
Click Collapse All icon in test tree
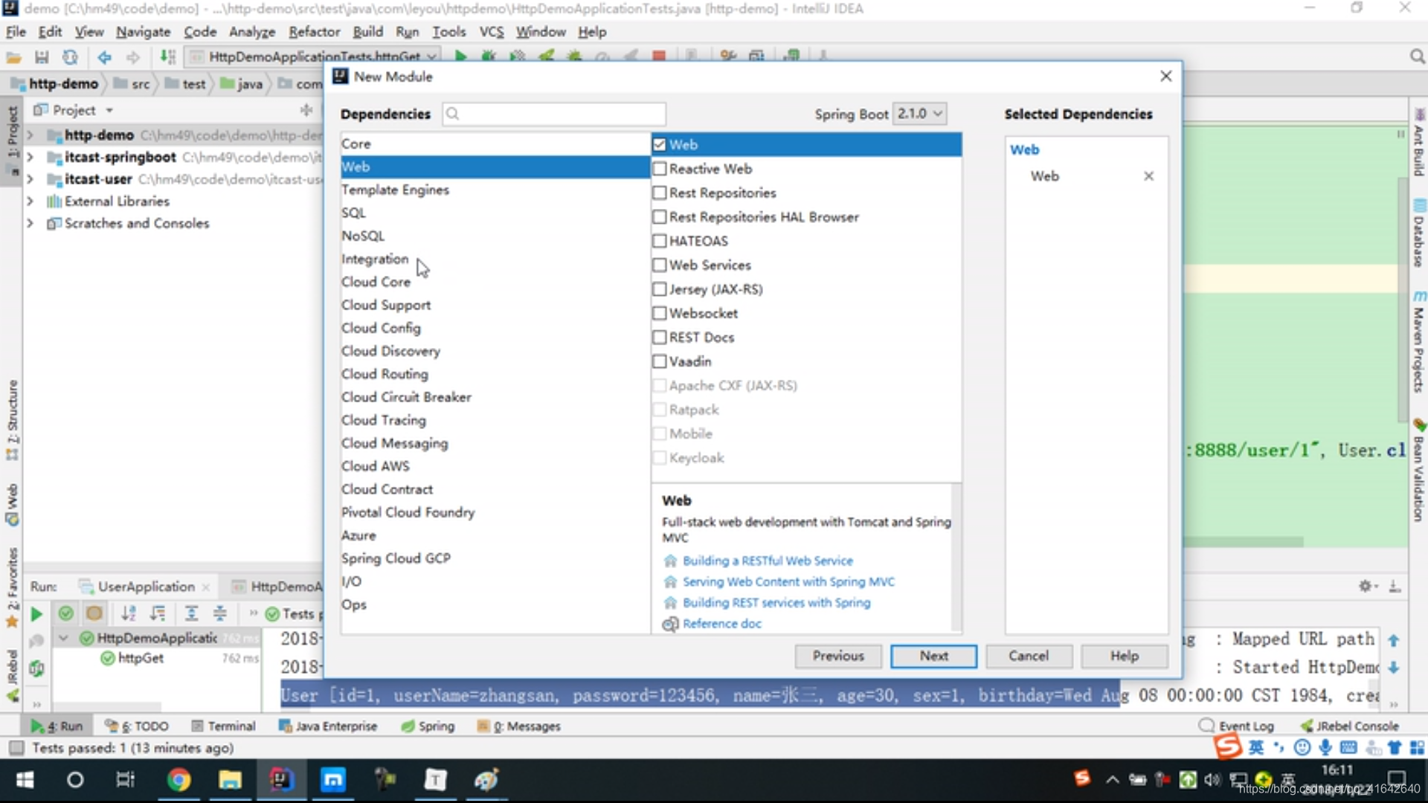pos(220,613)
